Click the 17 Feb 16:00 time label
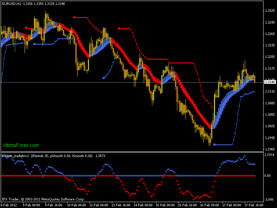This screenshot has height=208, width=277. [254, 205]
